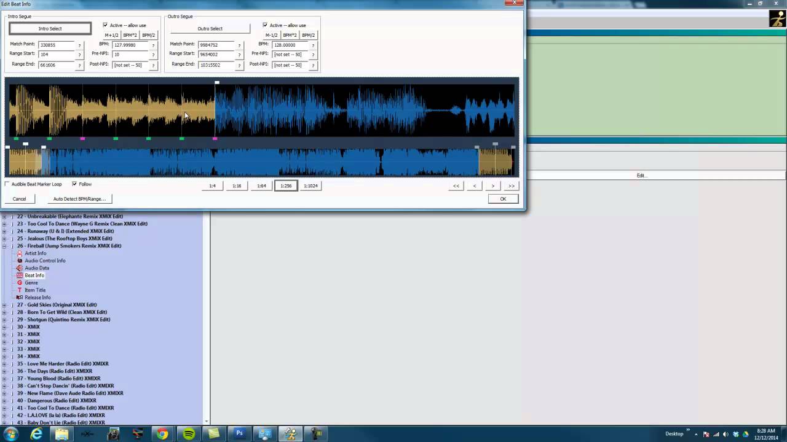Click the Edit... button in background window
This screenshot has width=787, height=442.
pos(641,176)
